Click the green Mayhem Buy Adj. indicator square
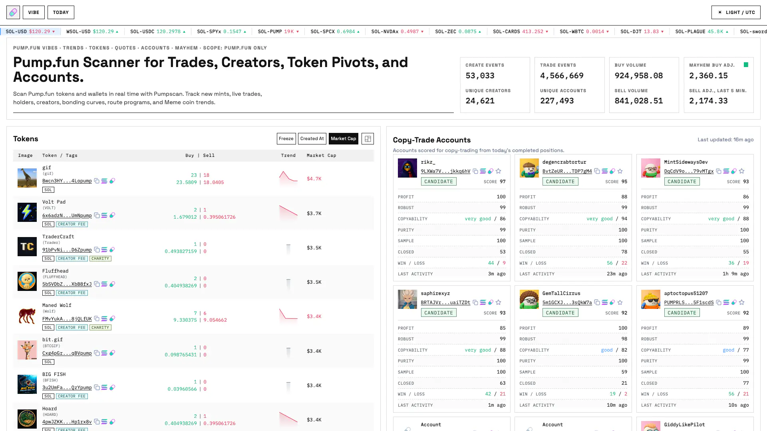This screenshot has width=767, height=431. pos(746,65)
